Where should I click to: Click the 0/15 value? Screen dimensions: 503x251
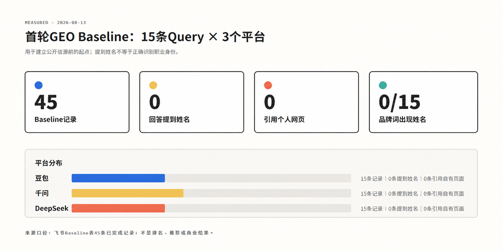[400, 102]
